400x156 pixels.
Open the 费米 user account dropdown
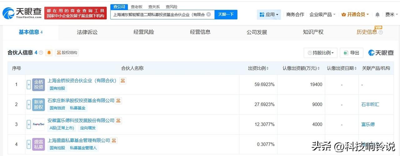(x=392, y=15)
